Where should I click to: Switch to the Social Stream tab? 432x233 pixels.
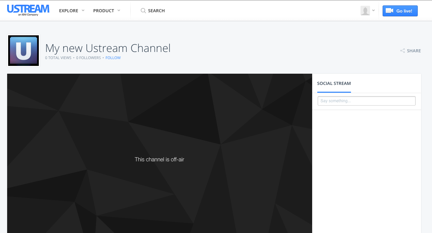pyautogui.click(x=334, y=83)
